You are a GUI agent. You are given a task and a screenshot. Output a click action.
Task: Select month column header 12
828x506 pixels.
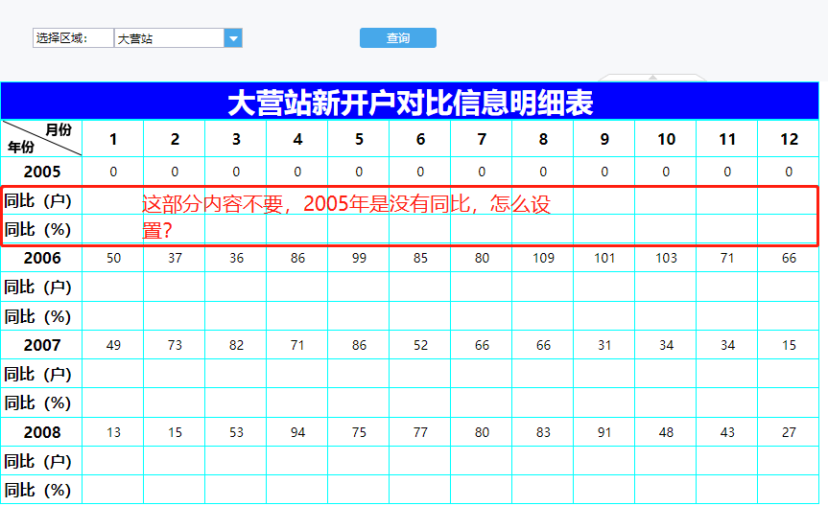tap(789, 139)
